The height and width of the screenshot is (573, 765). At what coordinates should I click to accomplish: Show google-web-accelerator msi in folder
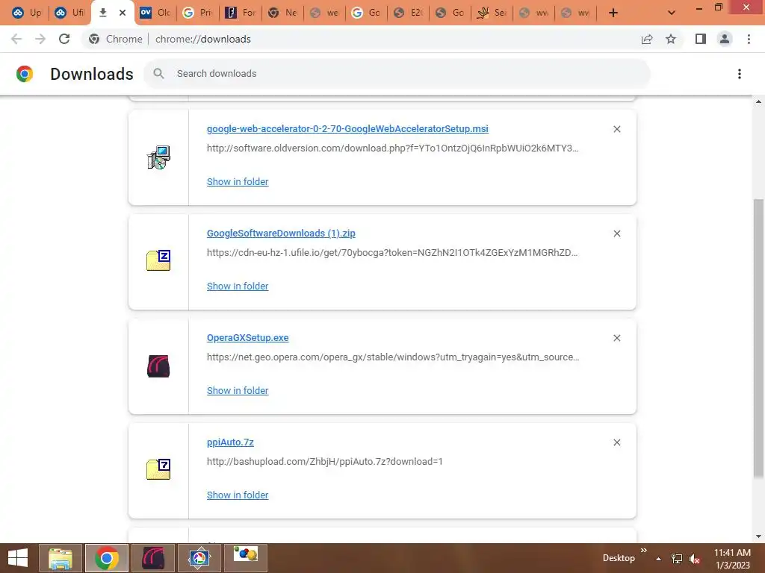[238, 182]
